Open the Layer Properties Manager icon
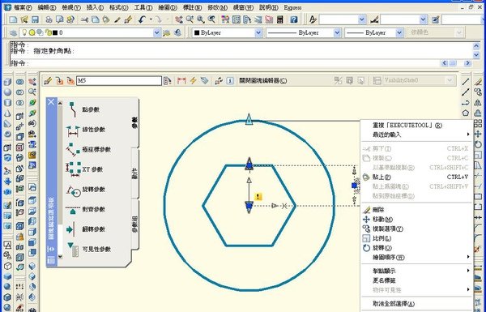 (x=13, y=32)
